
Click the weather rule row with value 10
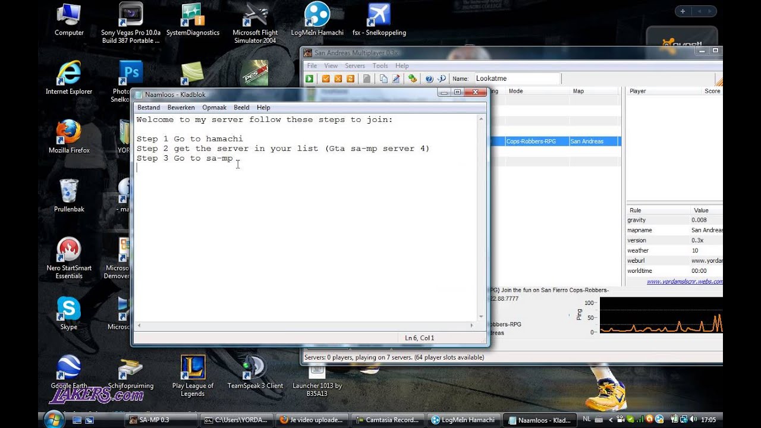click(674, 250)
